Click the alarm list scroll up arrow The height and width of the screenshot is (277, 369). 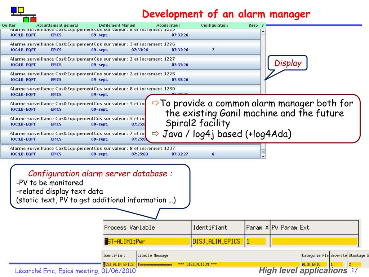pyautogui.click(x=263, y=32)
